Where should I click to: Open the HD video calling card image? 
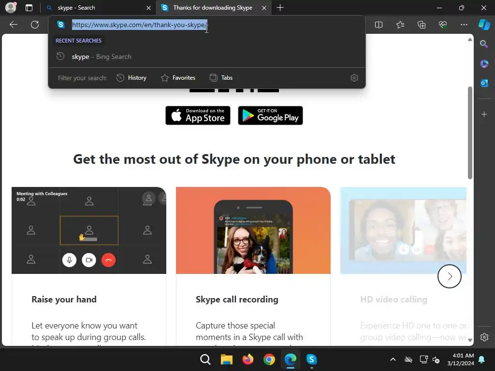click(403, 230)
